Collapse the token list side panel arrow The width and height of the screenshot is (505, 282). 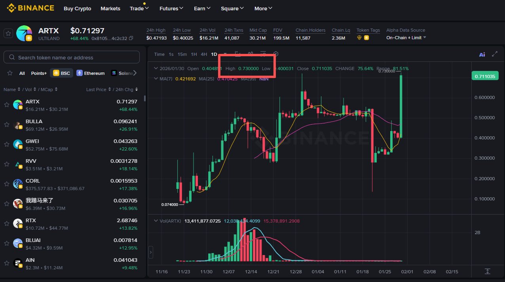(150, 252)
